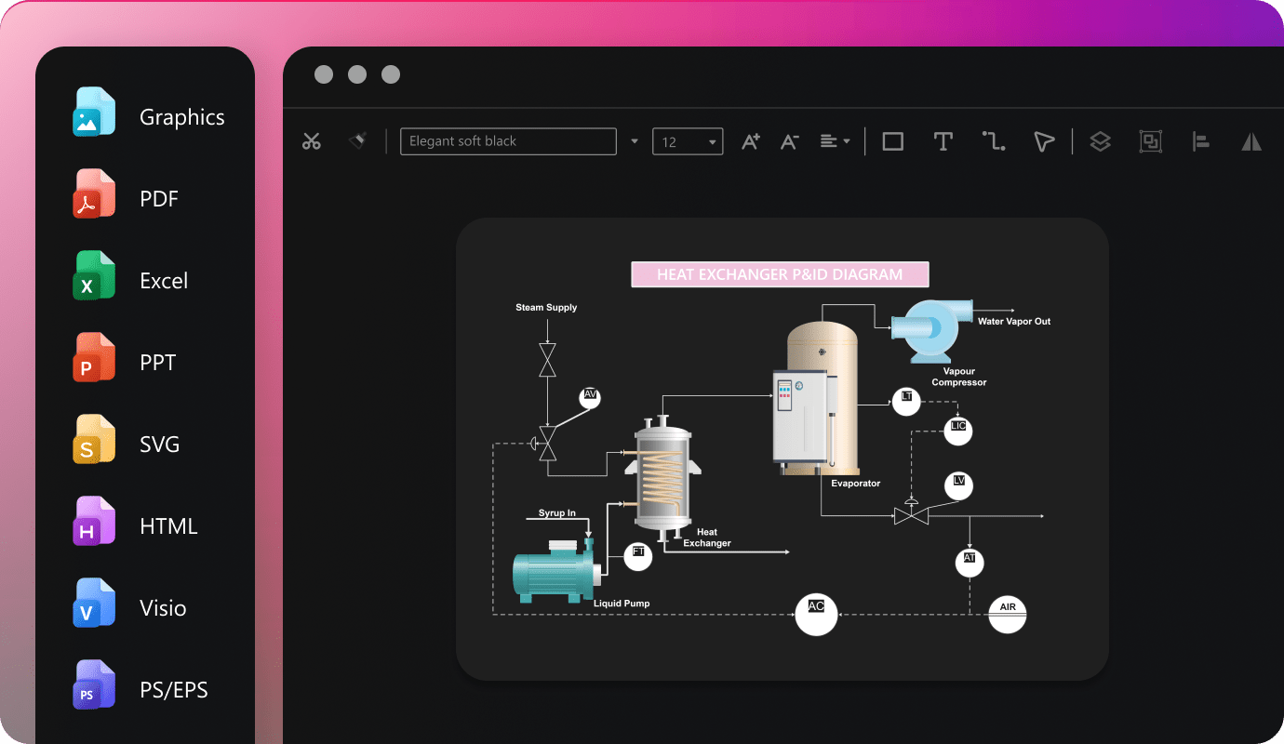Click the flip mirror icon
The height and width of the screenshot is (744, 1284).
pos(1251,141)
